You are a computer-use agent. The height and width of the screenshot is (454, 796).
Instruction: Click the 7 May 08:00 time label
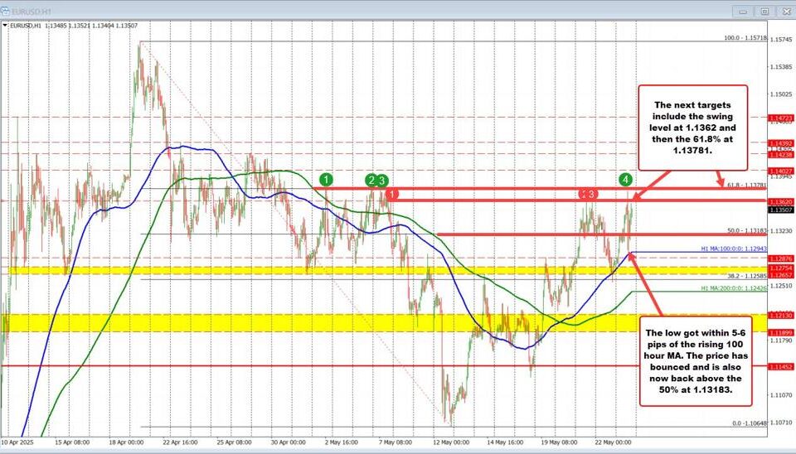pyautogui.click(x=396, y=442)
